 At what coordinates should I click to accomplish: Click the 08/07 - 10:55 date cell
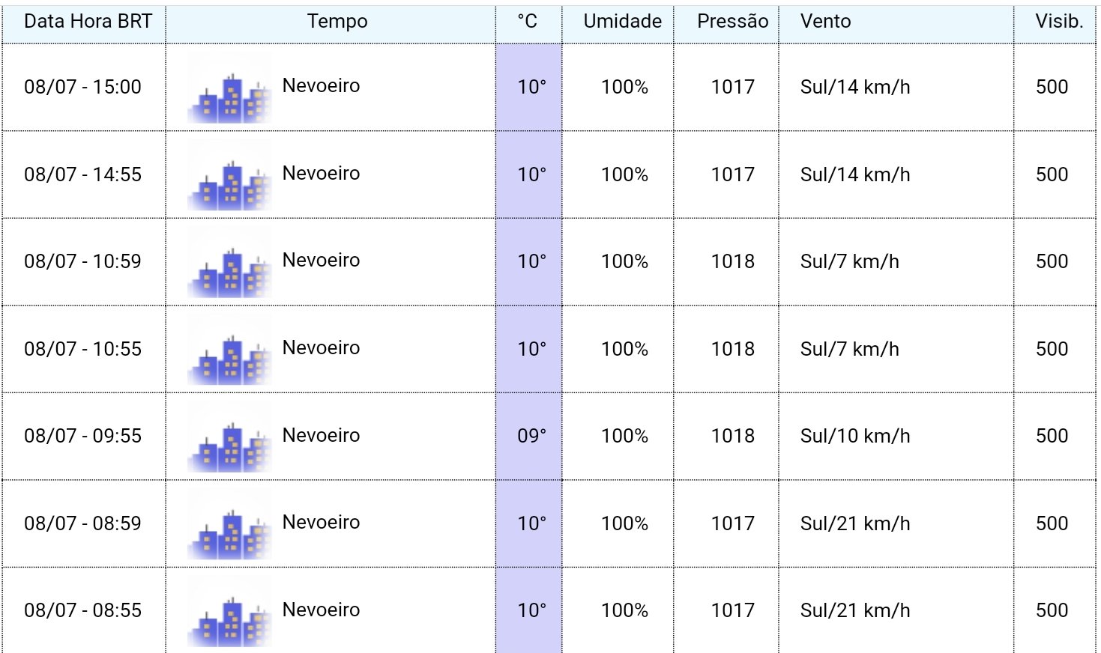(84, 349)
